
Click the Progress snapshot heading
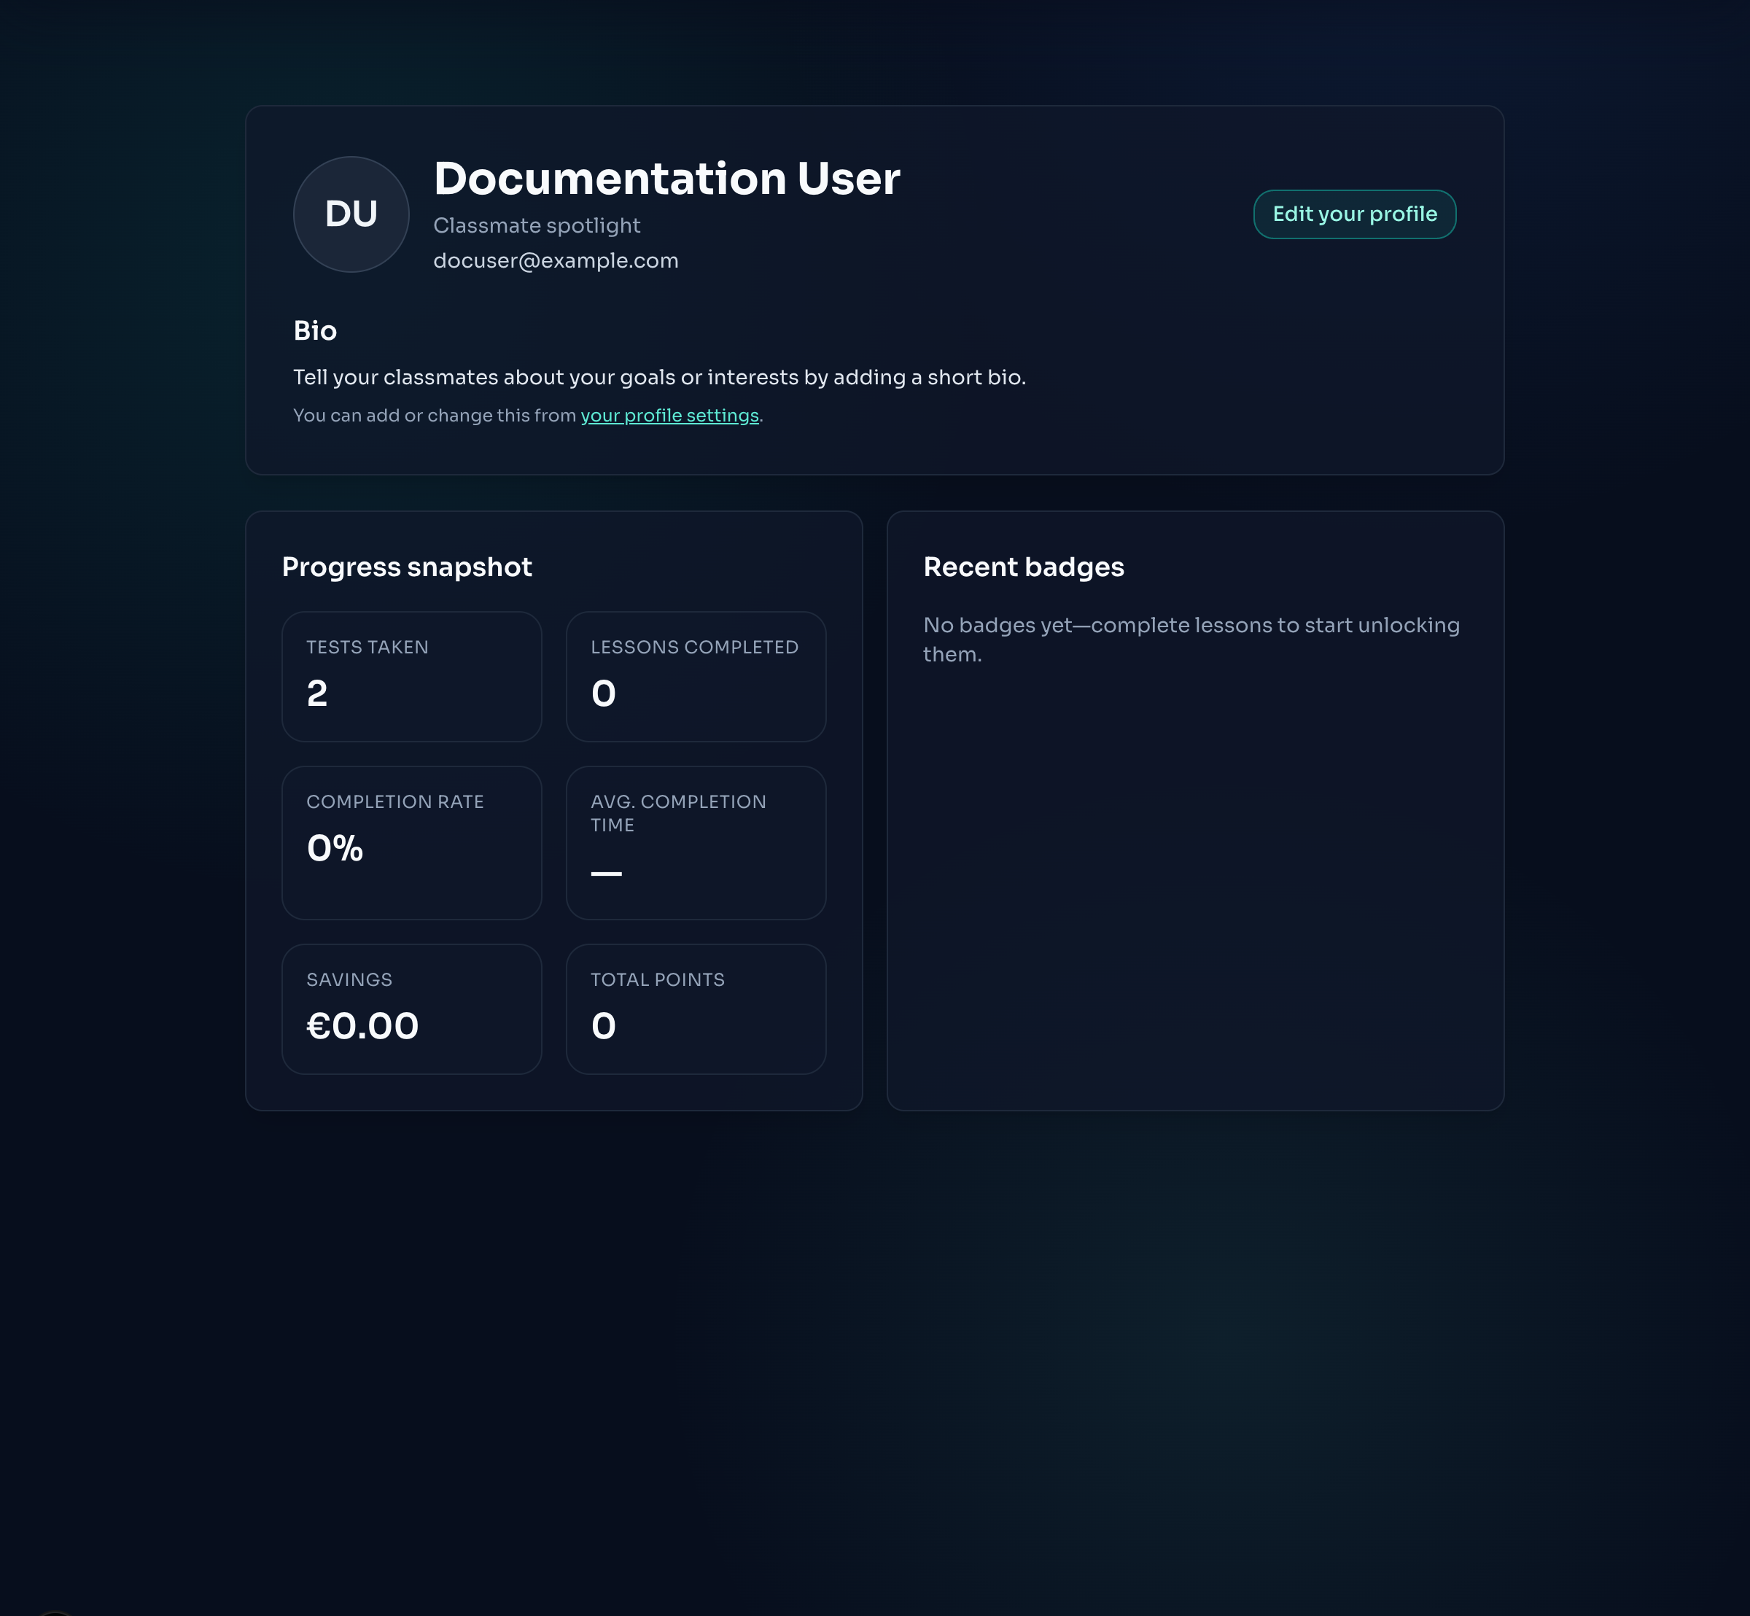pos(407,567)
